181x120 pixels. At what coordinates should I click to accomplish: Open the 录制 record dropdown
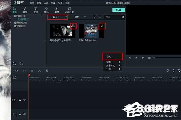click(80, 17)
